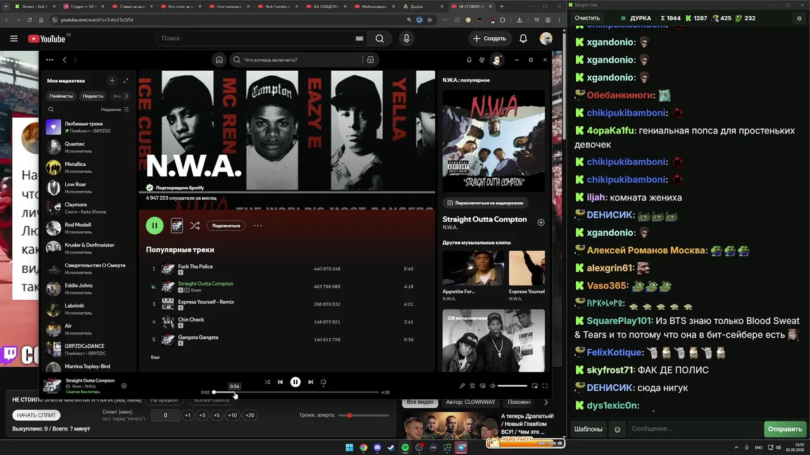Open more options for N.W.A. artist
Image resolution: width=810 pixels, height=455 pixels.
coord(258,226)
